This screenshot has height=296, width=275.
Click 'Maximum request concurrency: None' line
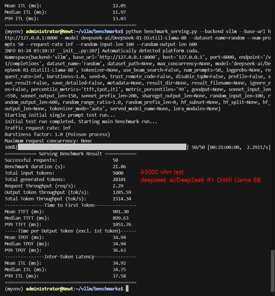(48, 141)
